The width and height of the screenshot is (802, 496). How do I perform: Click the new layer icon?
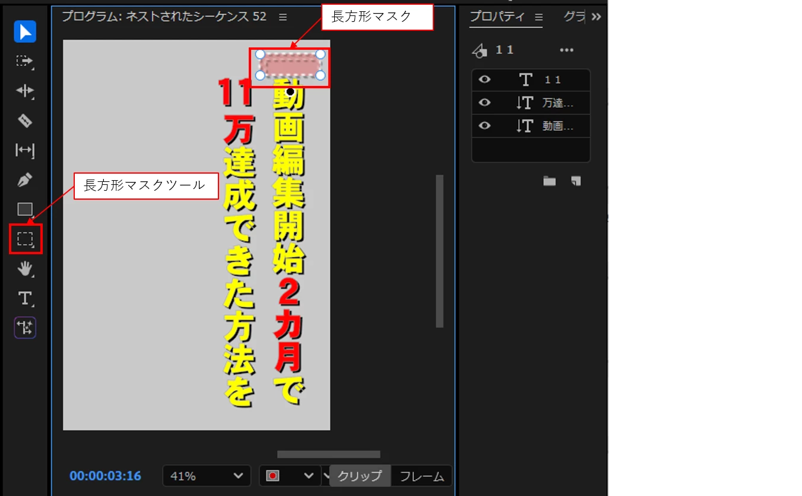coord(575,181)
